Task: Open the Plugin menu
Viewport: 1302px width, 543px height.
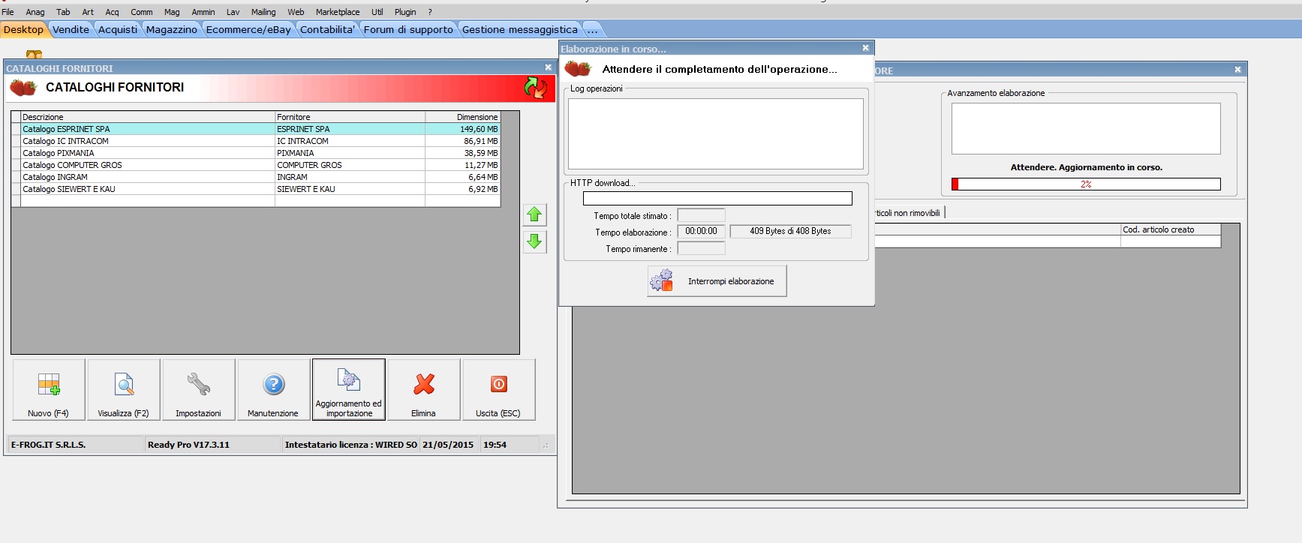Action: click(405, 12)
